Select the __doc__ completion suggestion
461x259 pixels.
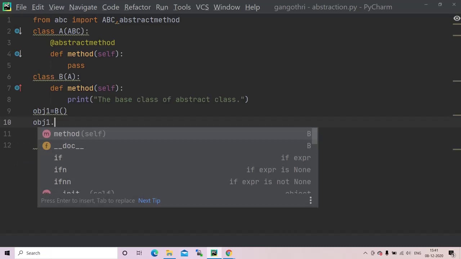click(175, 146)
